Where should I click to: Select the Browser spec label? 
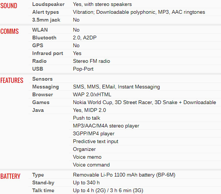pyautogui.click(x=43, y=94)
